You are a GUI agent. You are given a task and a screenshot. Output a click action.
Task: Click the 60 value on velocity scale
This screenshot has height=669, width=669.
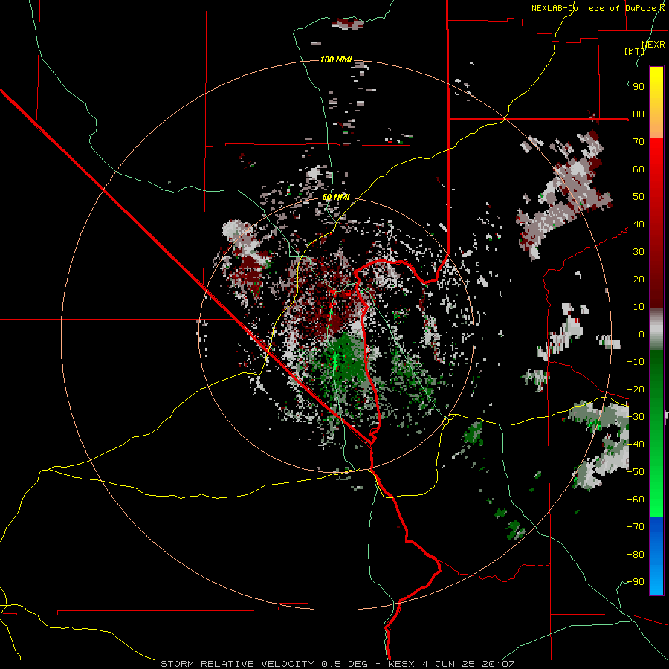tap(639, 169)
